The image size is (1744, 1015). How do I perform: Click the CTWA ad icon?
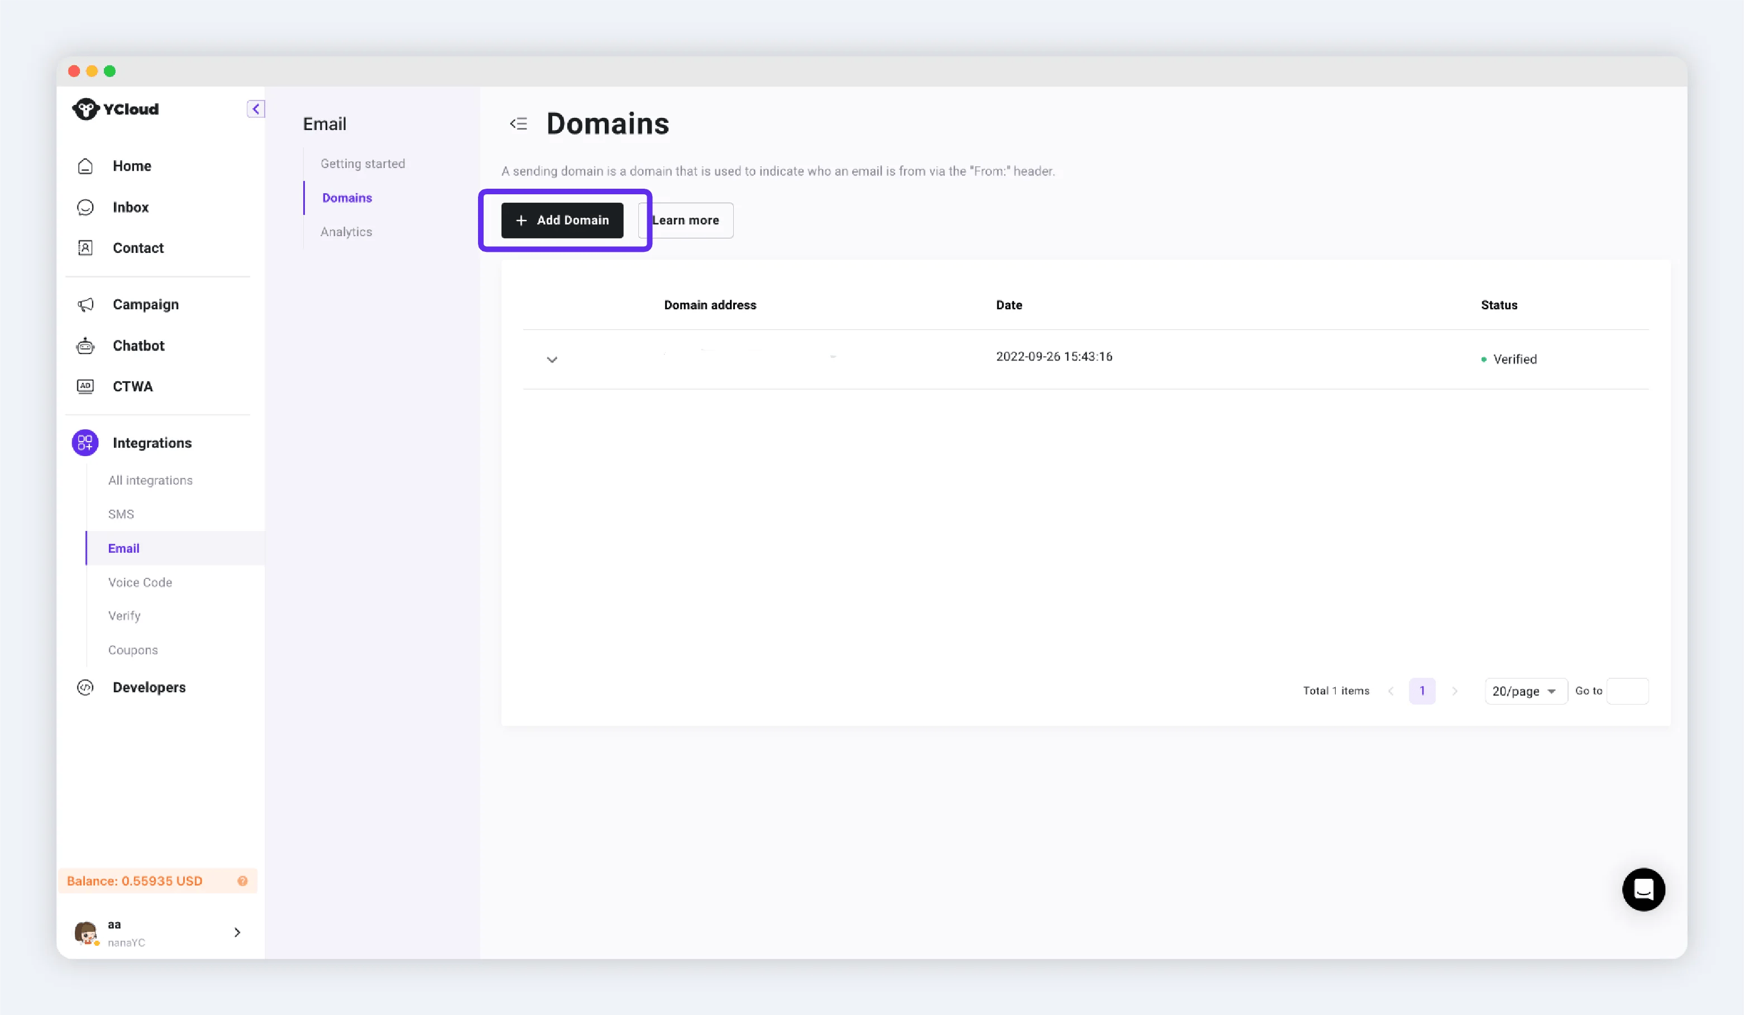[85, 386]
